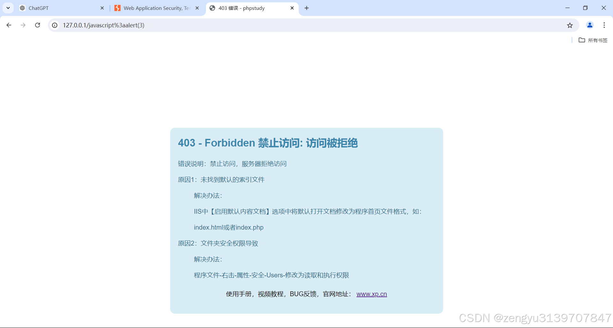Reload the current page
This screenshot has width=613, height=328.
(x=37, y=25)
